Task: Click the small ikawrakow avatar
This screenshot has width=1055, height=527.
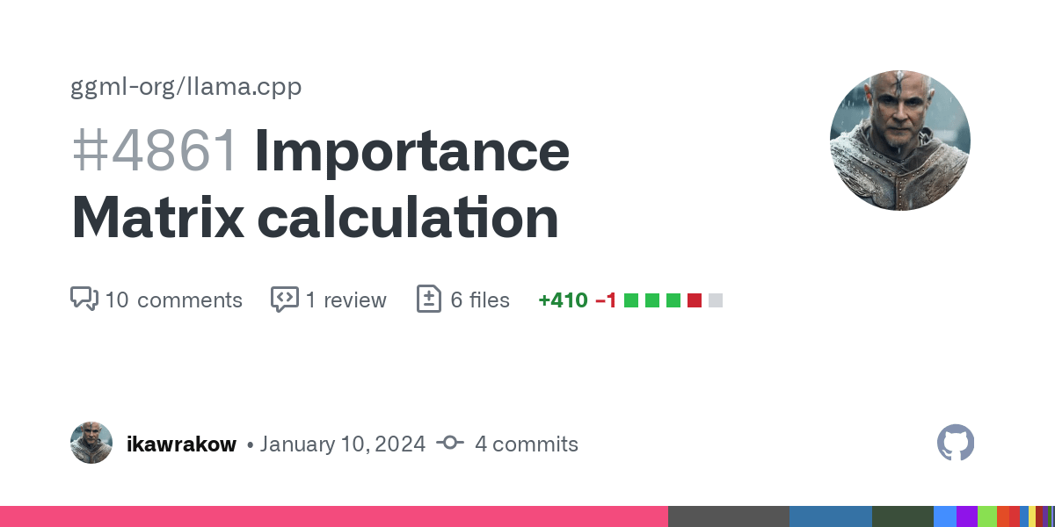Action: point(91,443)
